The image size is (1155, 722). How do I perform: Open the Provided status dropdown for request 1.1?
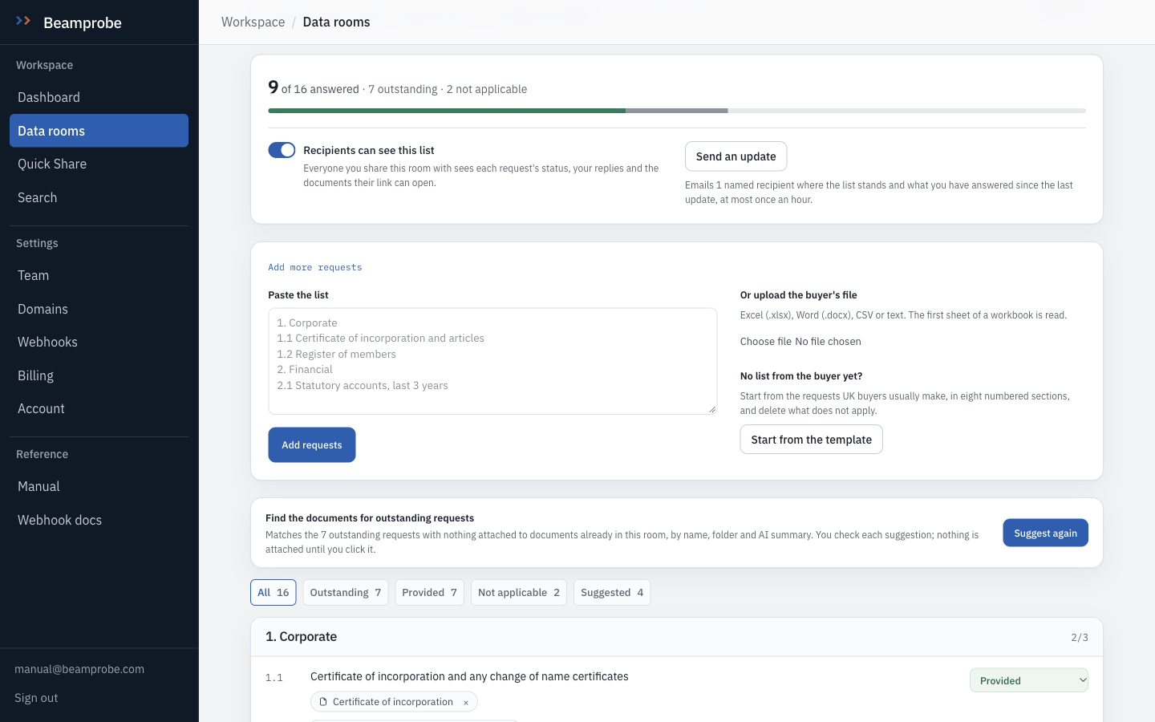pyautogui.click(x=1029, y=680)
